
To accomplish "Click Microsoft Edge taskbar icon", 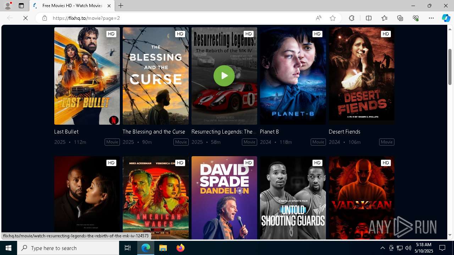I will tap(146, 248).
